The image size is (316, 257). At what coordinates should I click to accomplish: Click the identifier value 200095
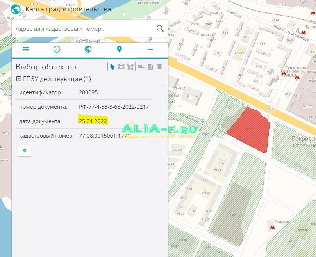point(88,92)
